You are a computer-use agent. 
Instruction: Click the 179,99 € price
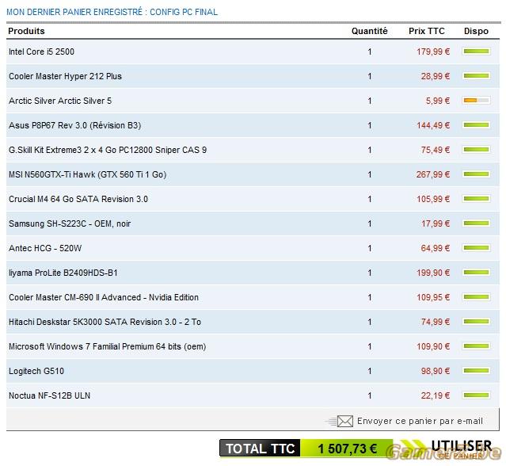click(x=433, y=52)
